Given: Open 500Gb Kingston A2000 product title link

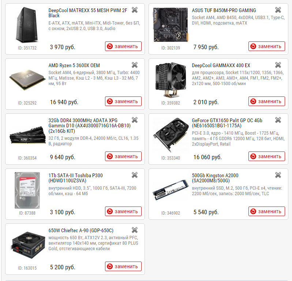Looking at the screenshot, I should [215, 178].
